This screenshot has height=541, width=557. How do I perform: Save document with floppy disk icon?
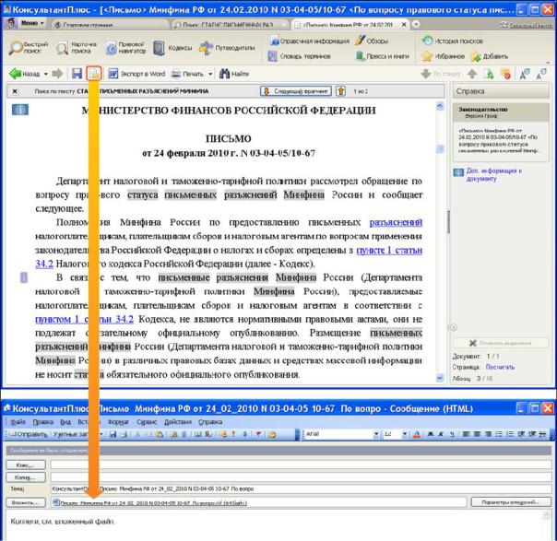(77, 74)
